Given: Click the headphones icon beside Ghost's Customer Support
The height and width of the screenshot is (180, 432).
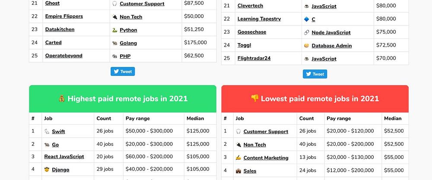Looking at the screenshot, I should 114,3.
